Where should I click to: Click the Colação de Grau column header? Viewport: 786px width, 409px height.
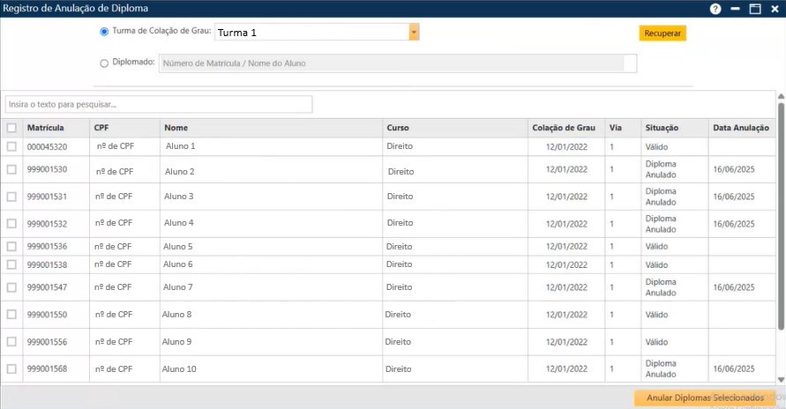565,128
